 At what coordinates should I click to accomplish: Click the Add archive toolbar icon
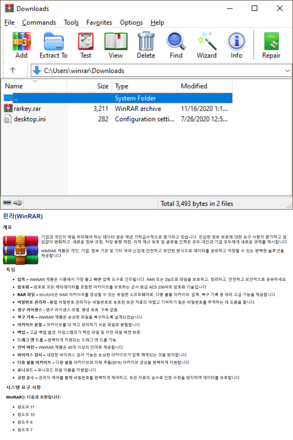pyautogui.click(x=21, y=45)
